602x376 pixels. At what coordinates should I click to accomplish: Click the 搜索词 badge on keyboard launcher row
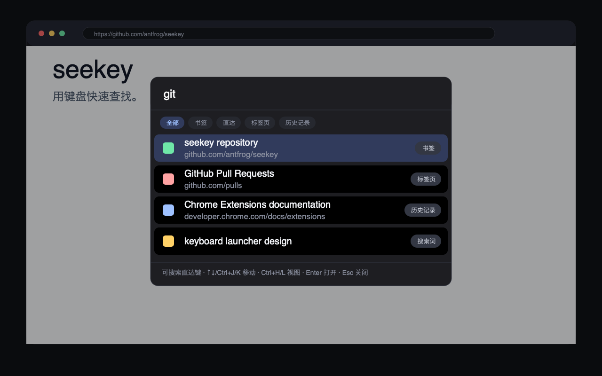tap(426, 241)
